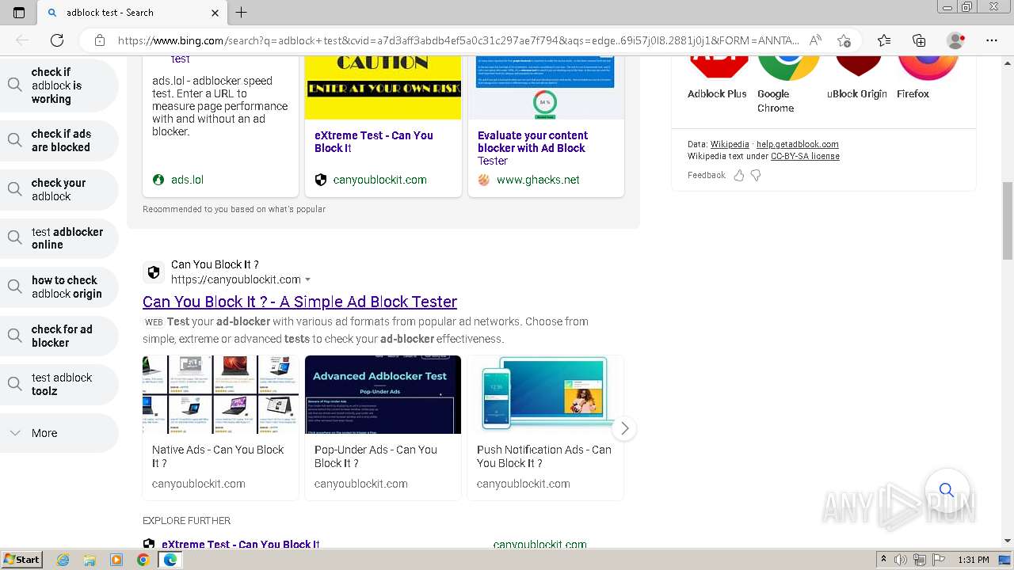The width and height of the screenshot is (1014, 570).
Task: Search 'check if adblock is working' suggestion
Action: point(59,85)
